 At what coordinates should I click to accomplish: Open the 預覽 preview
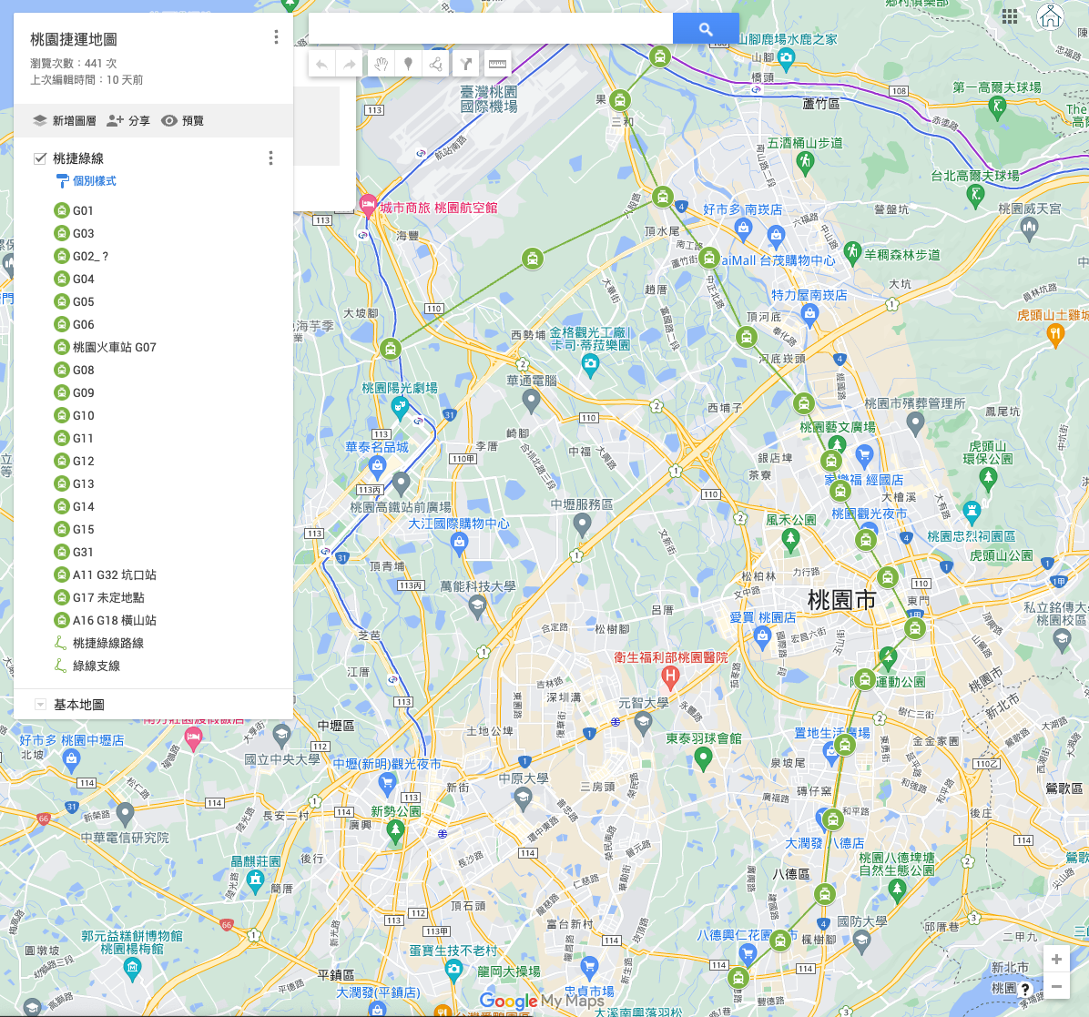183,121
